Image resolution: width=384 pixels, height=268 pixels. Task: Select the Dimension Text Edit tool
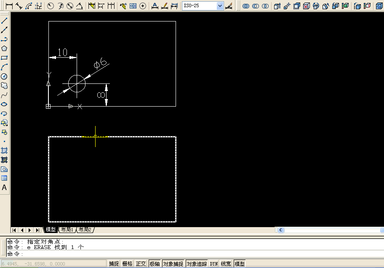click(x=165, y=6)
